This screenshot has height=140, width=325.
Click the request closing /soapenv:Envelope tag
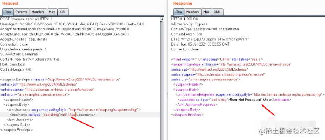17,130
